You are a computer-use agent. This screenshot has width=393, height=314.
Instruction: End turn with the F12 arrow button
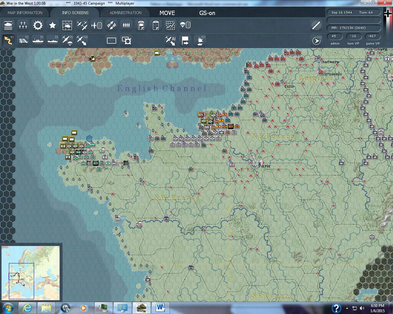coord(316,40)
